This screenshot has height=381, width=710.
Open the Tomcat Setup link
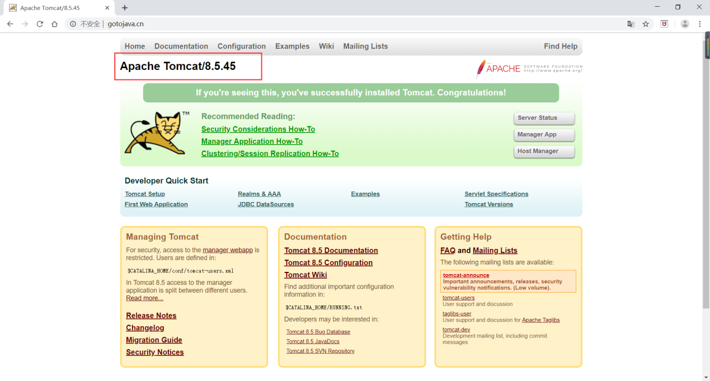[145, 194]
